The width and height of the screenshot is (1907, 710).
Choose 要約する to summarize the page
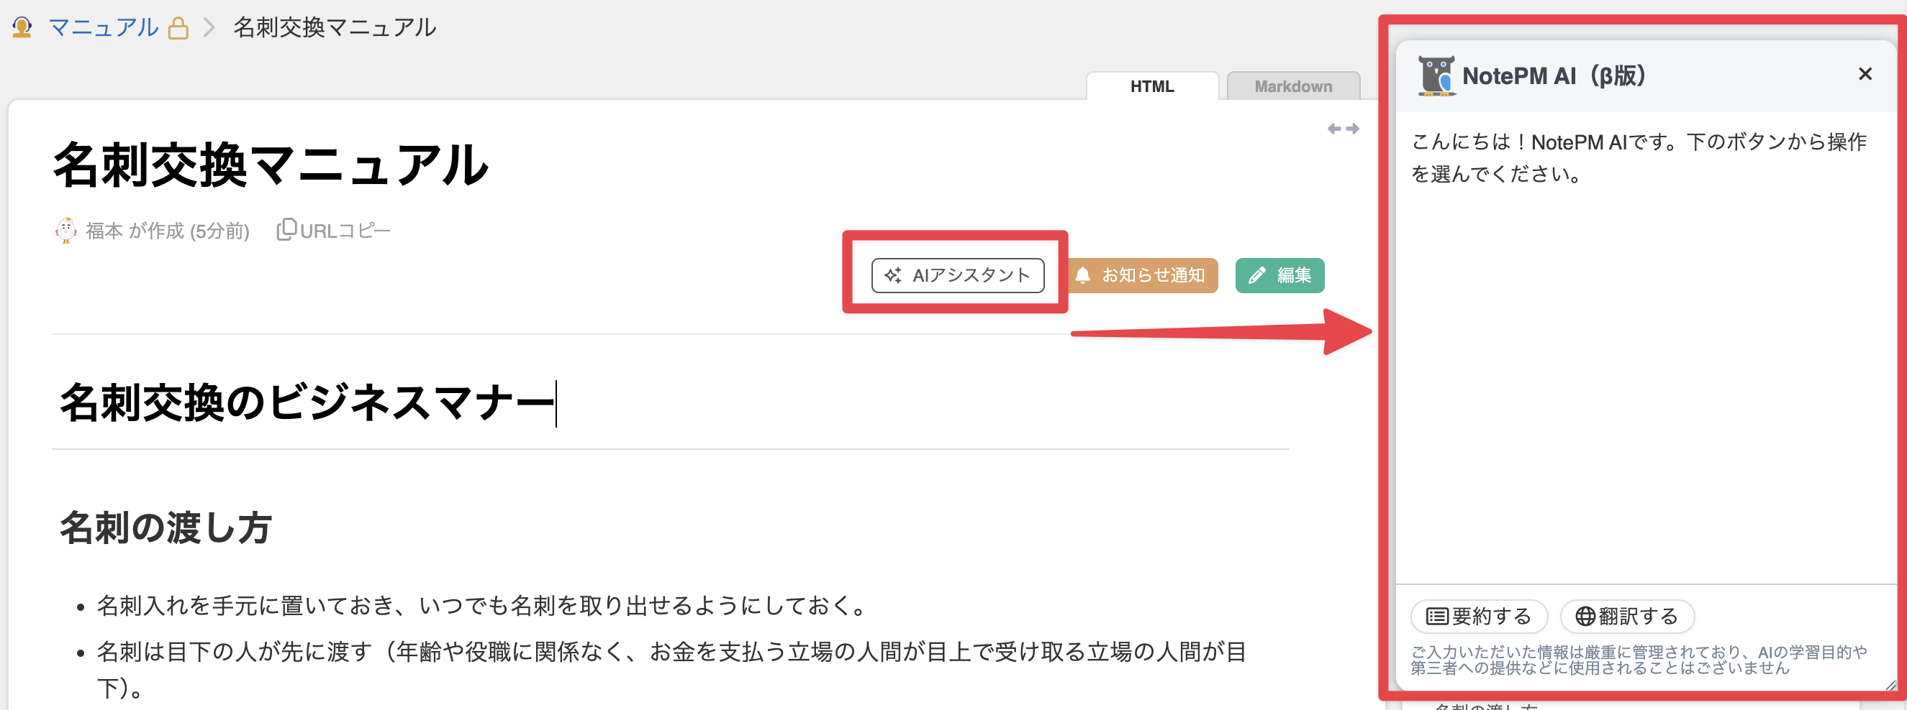pos(1478,616)
